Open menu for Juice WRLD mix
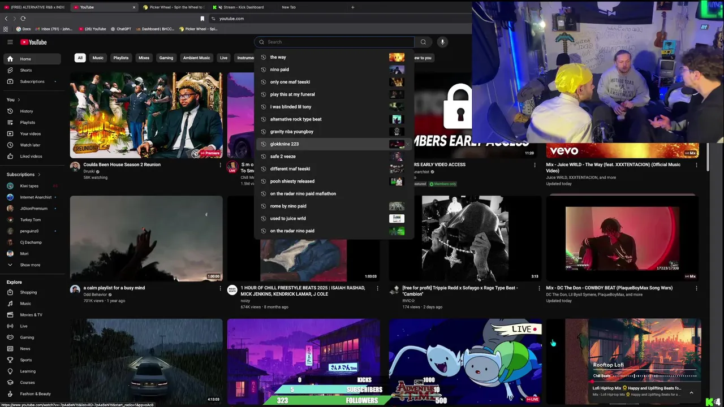 click(696, 165)
